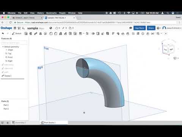Select the Chamfer tool

56,33
